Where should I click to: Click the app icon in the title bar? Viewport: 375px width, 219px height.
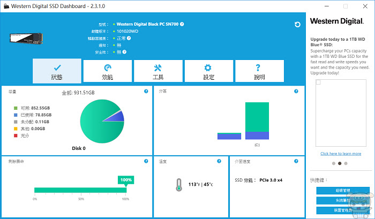pos(6,6)
